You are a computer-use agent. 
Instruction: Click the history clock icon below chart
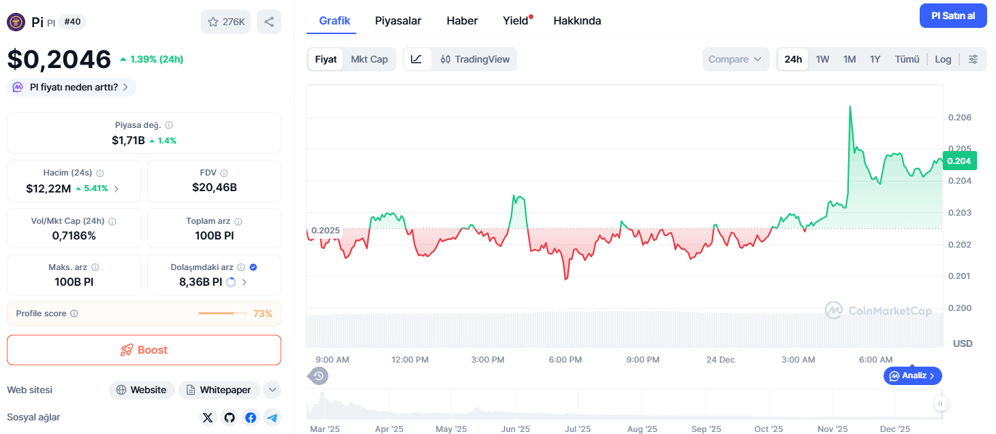[x=318, y=375]
